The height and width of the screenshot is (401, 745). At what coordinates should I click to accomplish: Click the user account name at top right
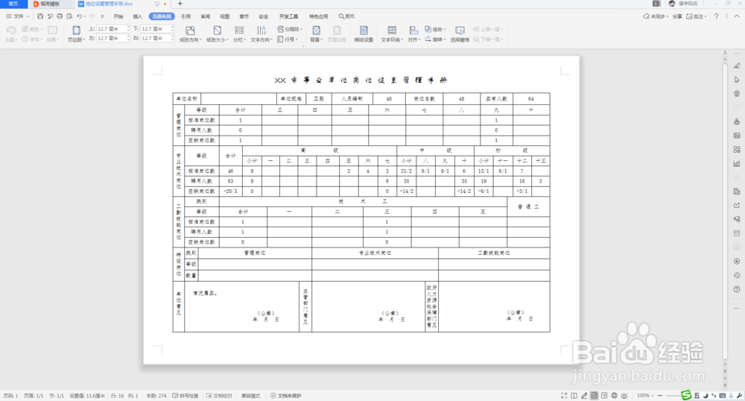click(688, 4)
